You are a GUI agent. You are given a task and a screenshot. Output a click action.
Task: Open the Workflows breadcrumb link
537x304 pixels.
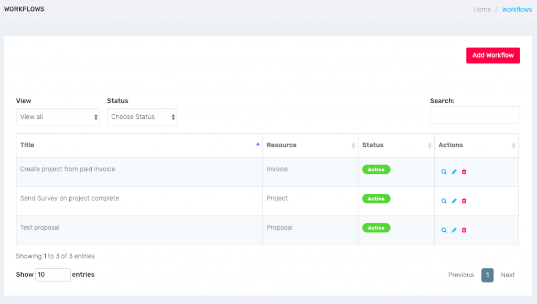coord(517,9)
